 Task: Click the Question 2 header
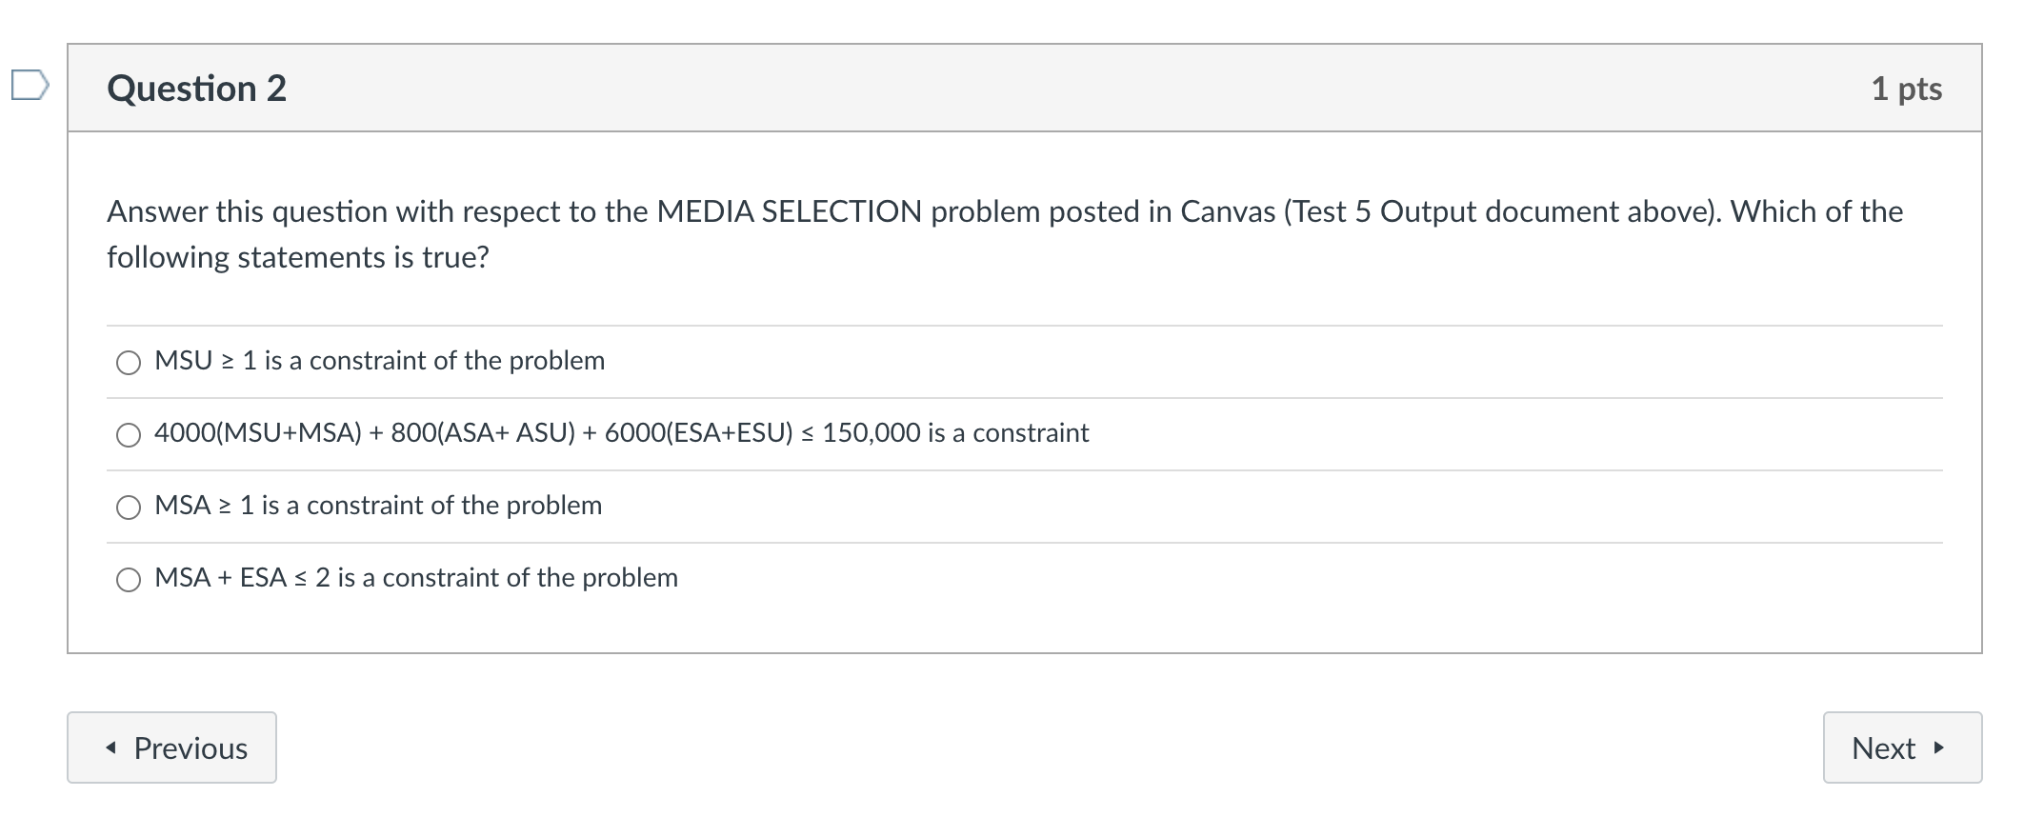click(195, 89)
